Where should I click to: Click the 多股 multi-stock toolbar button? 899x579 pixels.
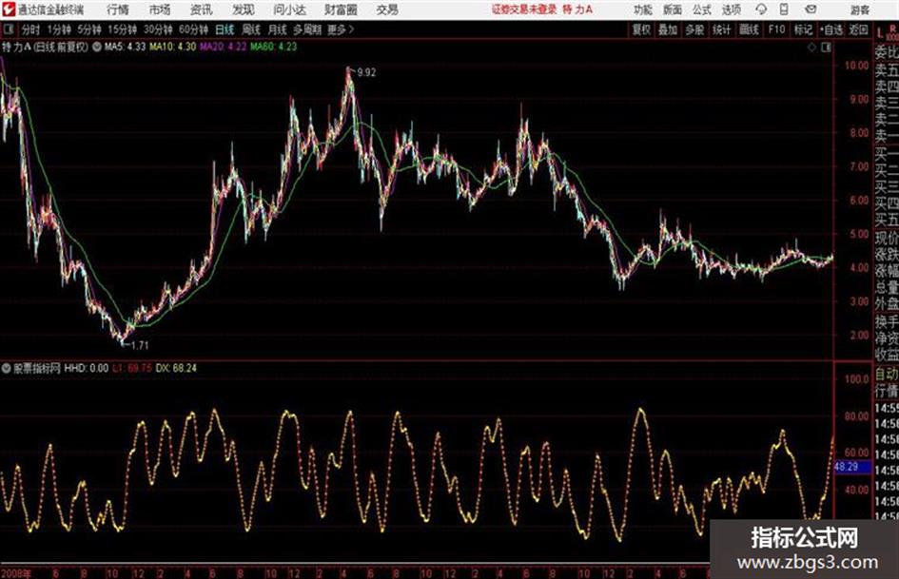[694, 29]
